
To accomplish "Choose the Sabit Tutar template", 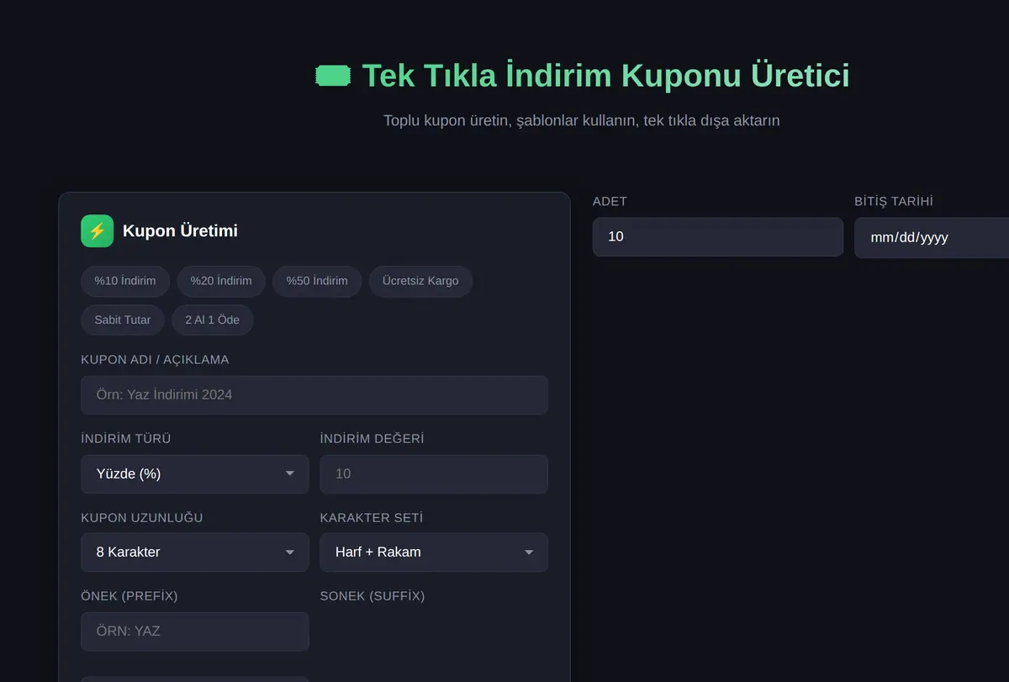I will (x=123, y=320).
